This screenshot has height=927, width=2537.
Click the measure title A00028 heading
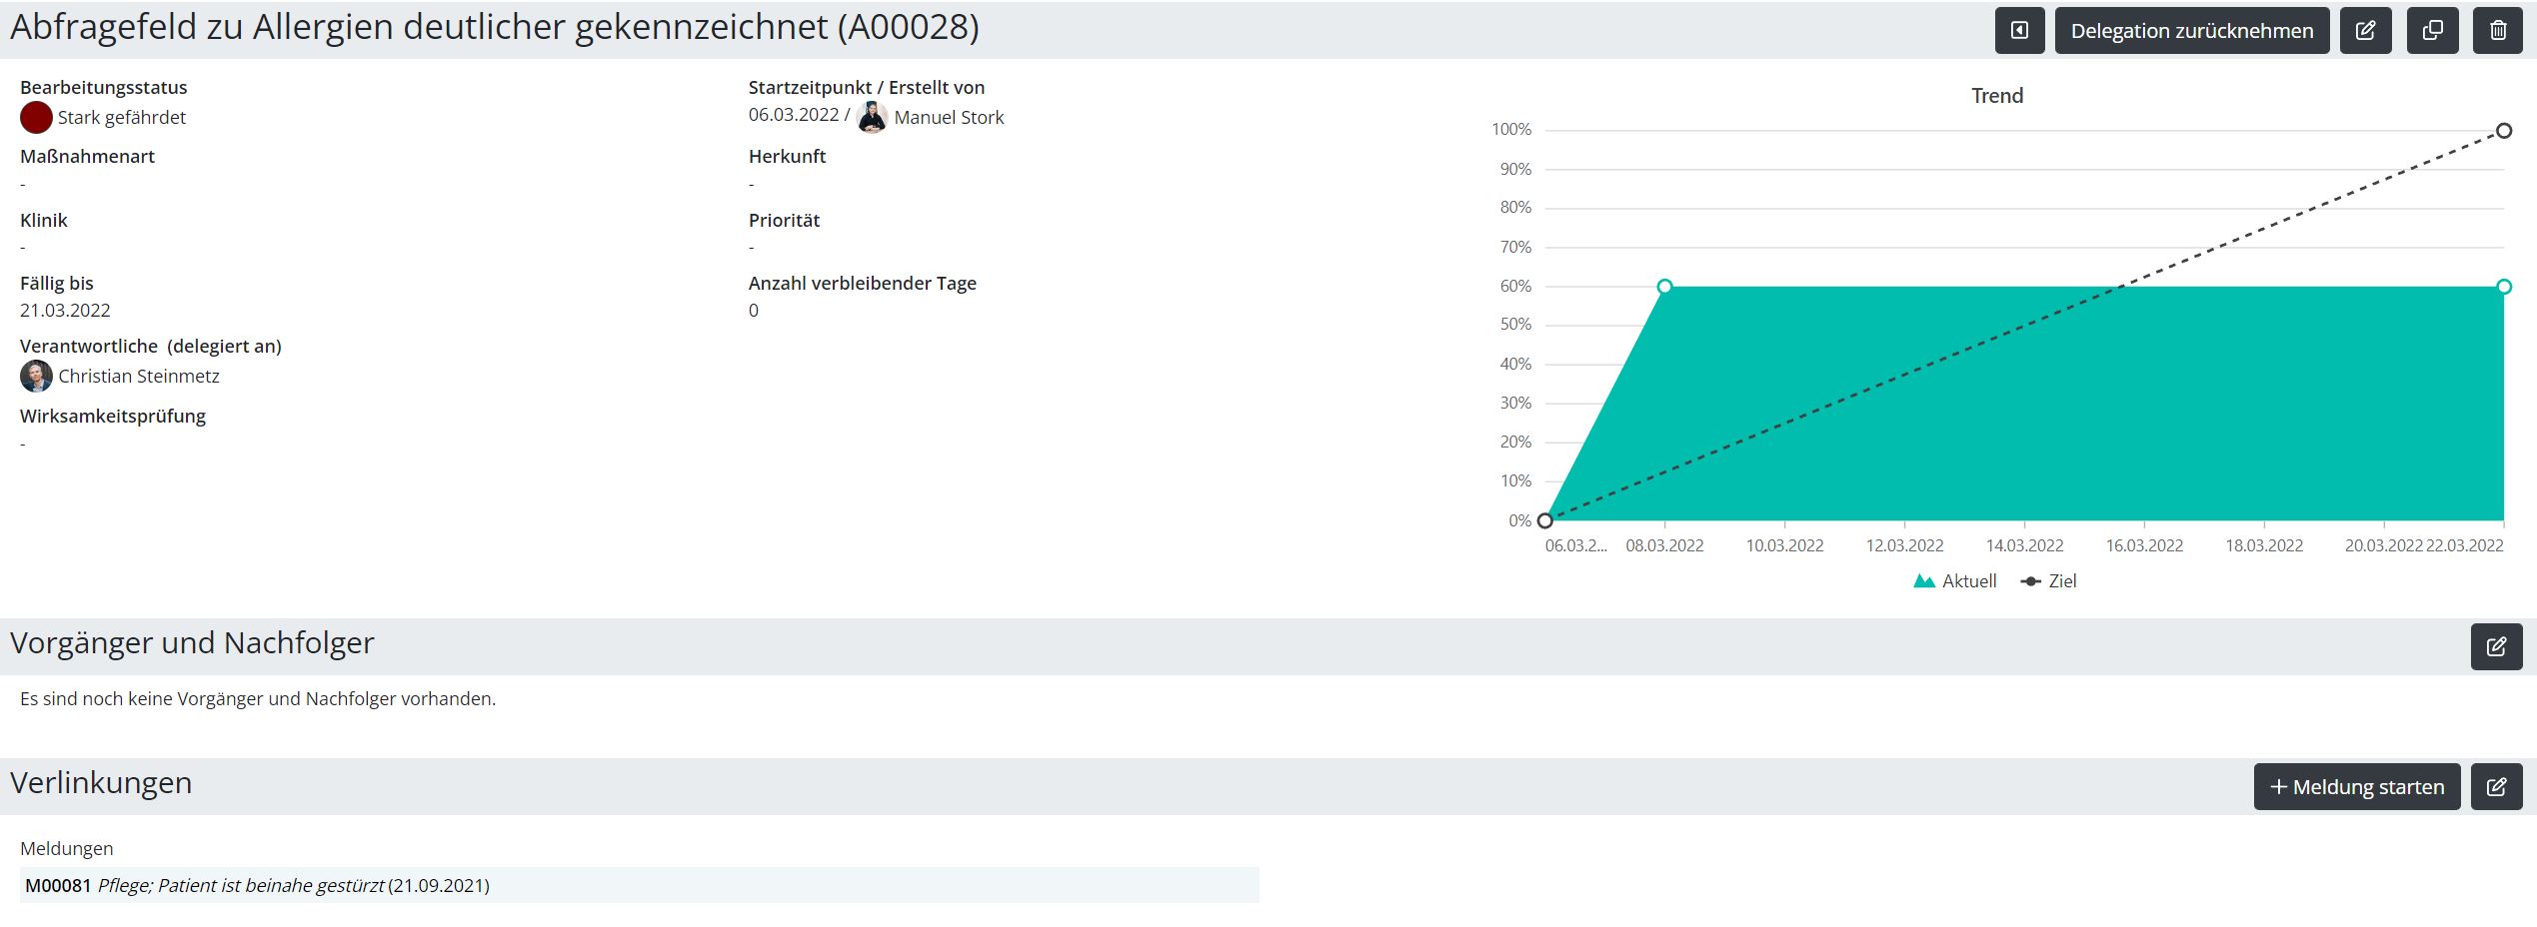coord(495,27)
